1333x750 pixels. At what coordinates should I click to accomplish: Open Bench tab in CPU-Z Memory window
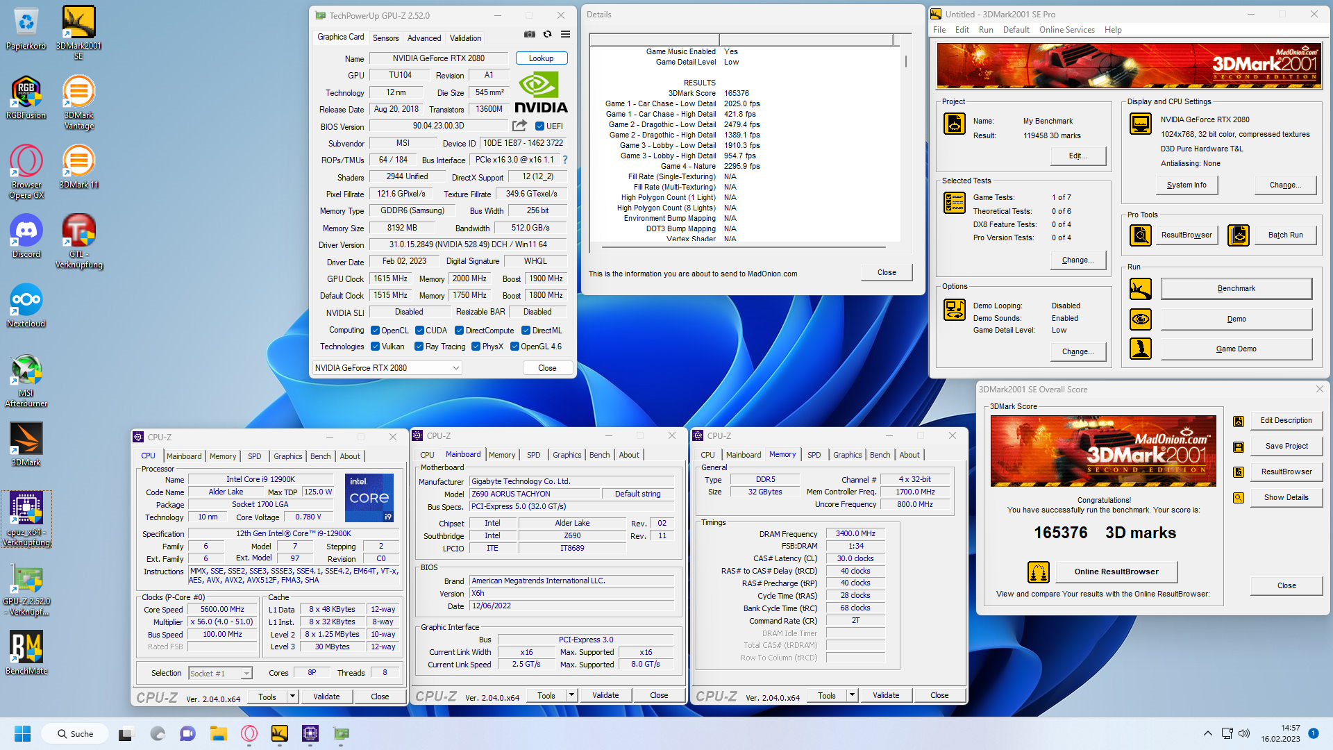coord(880,455)
